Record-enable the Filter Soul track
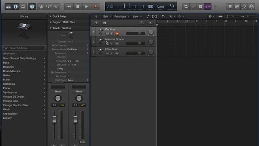 tap(117, 54)
